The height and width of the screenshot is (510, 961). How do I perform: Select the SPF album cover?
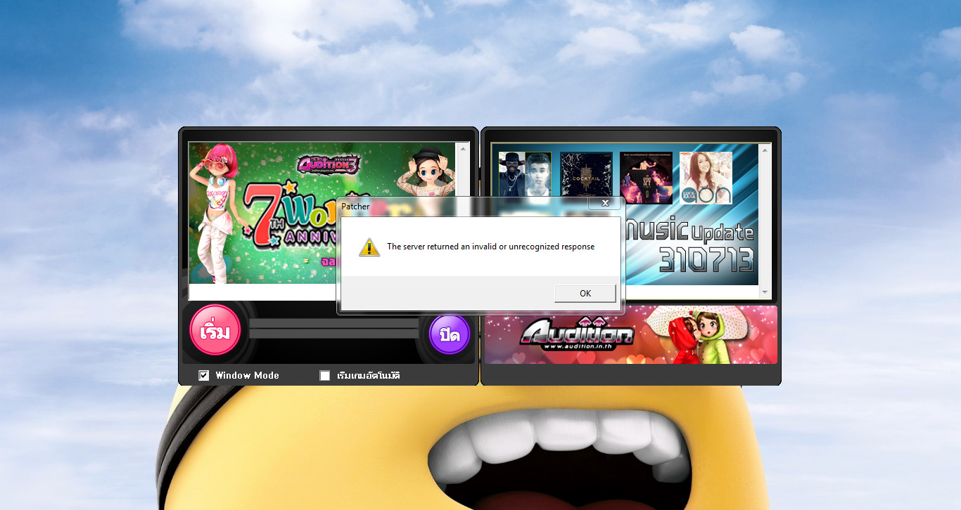click(646, 178)
